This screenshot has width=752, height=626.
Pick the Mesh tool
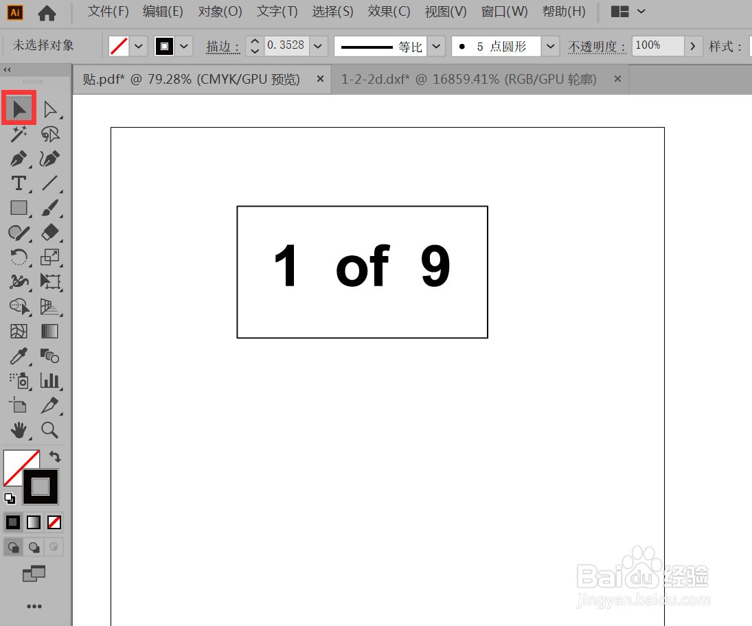coord(19,332)
